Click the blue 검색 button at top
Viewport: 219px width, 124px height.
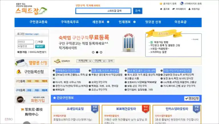[x=137, y=11]
